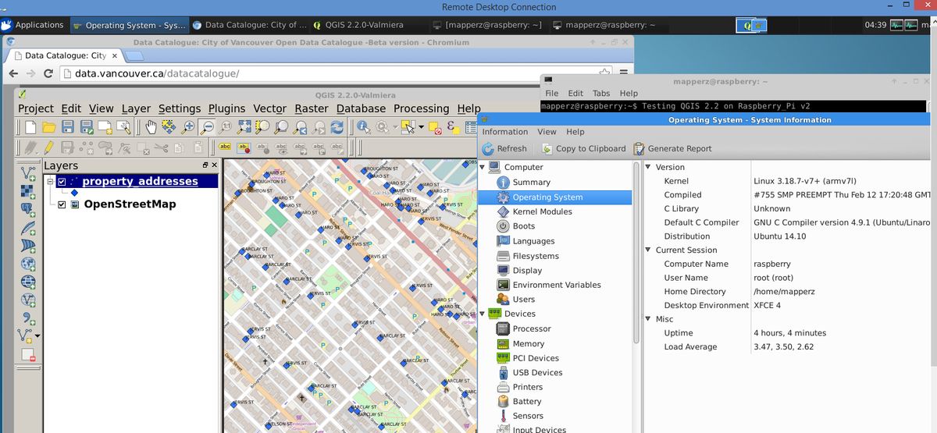The width and height of the screenshot is (937, 433).
Task: Click the Remove Layer icon in side toolbar
Action: 29,354
